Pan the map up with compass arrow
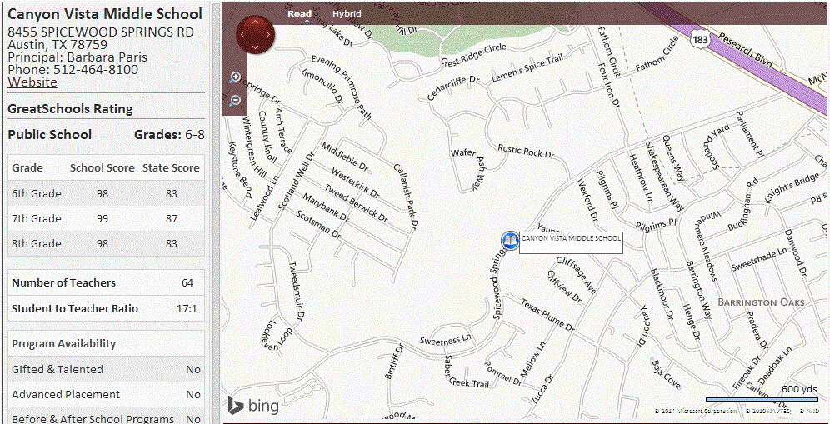The height and width of the screenshot is (424, 830). 256,22
